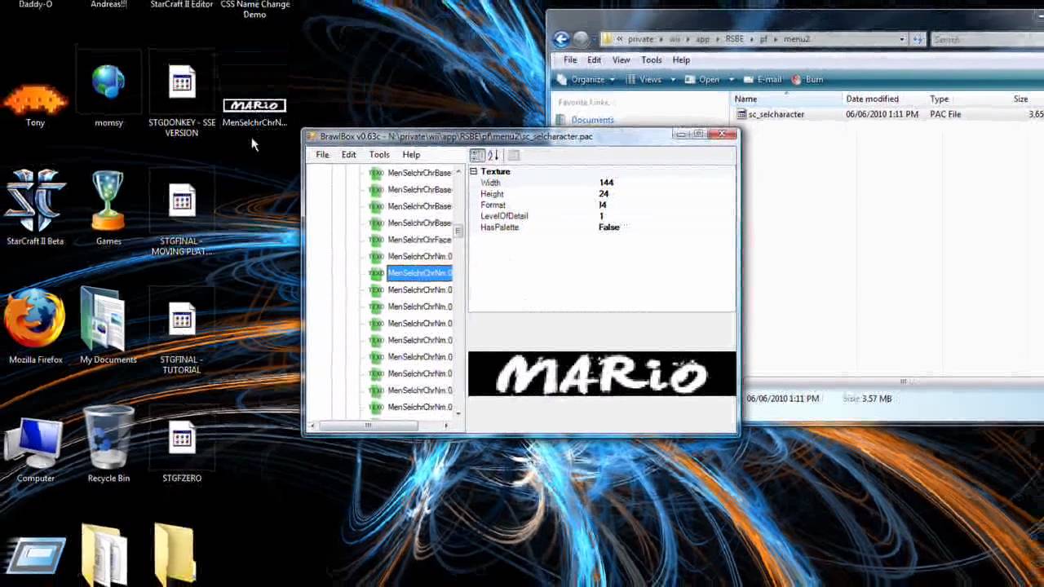Select the Width property row
1044x587 pixels.
pos(602,183)
